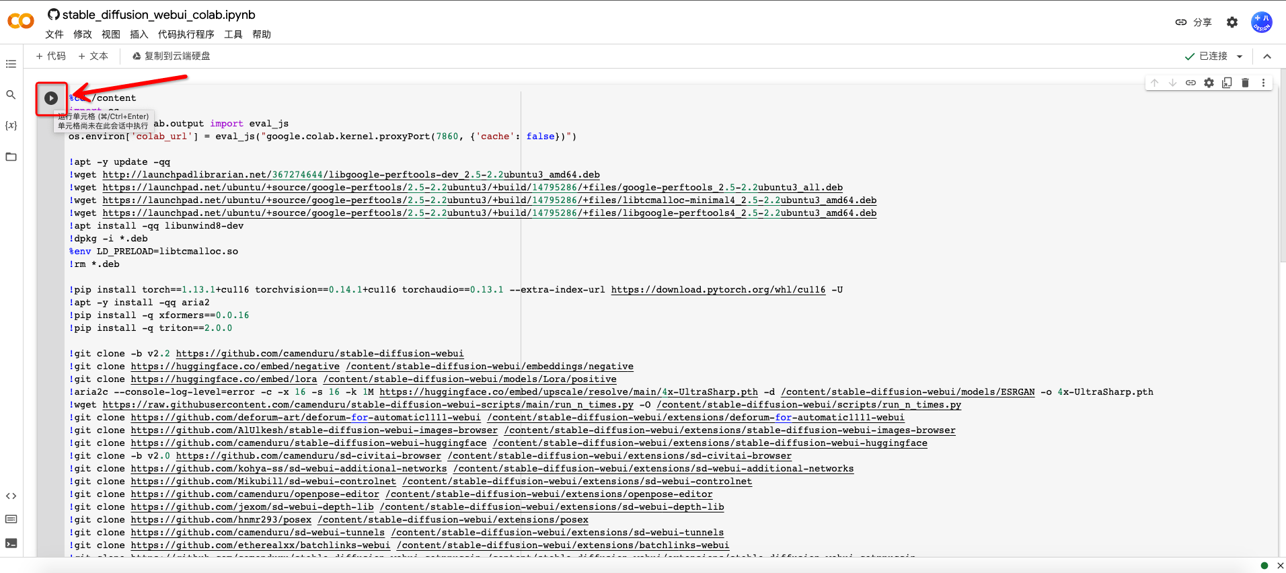The image size is (1286, 573).
Task: Open cell editor settings gear in cell toolbar
Action: click(x=1209, y=83)
